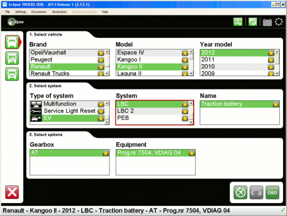Click Model list scroll up arrow
Viewport: 287px width, 216px height.
[191, 52]
